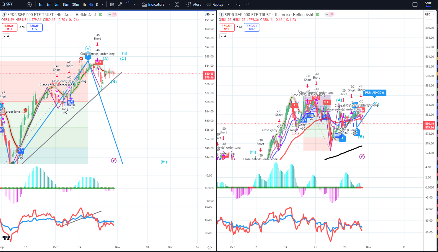Click the redo arrow
This screenshot has height=252, width=438.
tap(248, 5)
